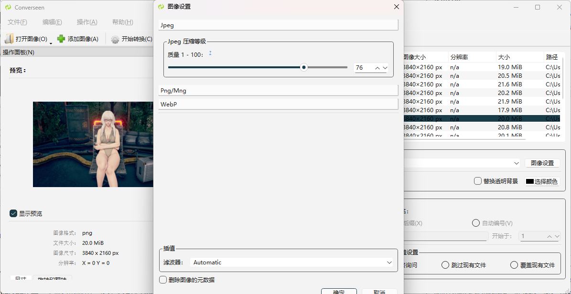Start conversion via the 开始转换 gear icon
The image size is (571, 294).
(x=114, y=38)
